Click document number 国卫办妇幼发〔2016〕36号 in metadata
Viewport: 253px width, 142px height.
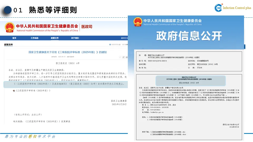pyautogui.click(x=207, y=64)
